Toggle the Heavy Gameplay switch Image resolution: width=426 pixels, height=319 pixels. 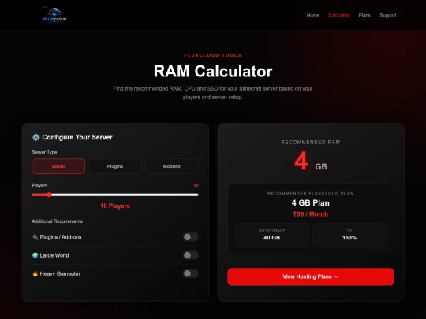(191, 273)
